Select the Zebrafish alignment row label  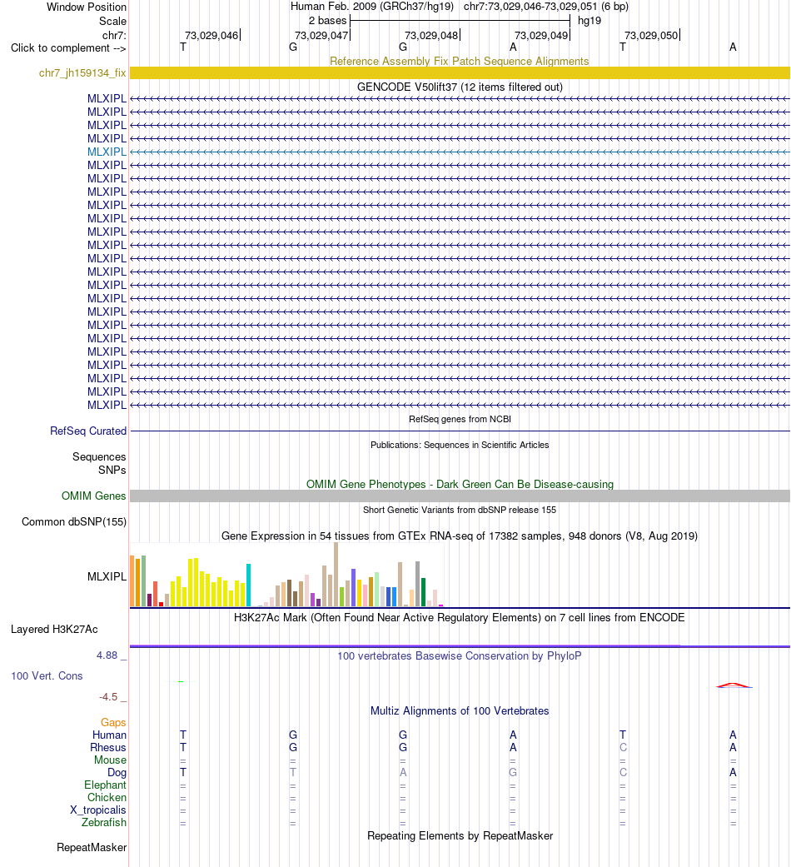(104, 822)
